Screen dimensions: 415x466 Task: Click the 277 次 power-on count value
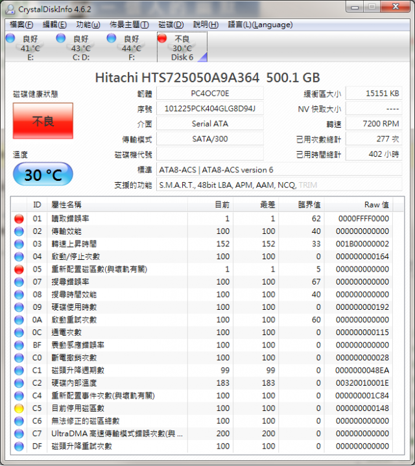pyautogui.click(x=373, y=139)
